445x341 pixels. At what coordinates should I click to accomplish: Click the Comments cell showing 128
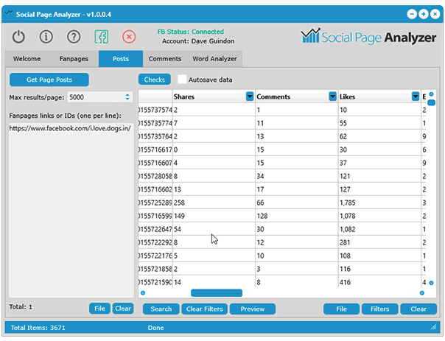pyautogui.click(x=297, y=217)
